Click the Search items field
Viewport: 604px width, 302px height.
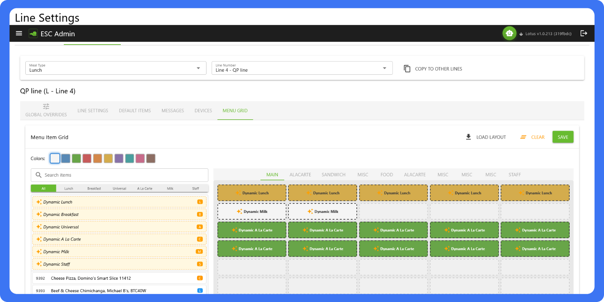pos(120,175)
